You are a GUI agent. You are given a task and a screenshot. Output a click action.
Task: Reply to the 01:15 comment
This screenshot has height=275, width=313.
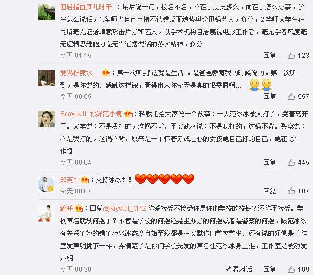[269, 55]
